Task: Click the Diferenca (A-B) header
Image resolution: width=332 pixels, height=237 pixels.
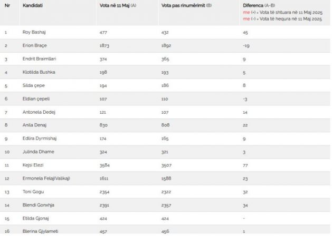Action: pyautogui.click(x=259, y=5)
